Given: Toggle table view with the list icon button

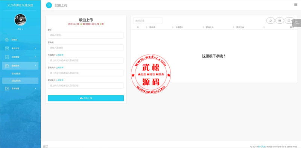Looking at the screenshot, I should pyautogui.click(x=280, y=21).
